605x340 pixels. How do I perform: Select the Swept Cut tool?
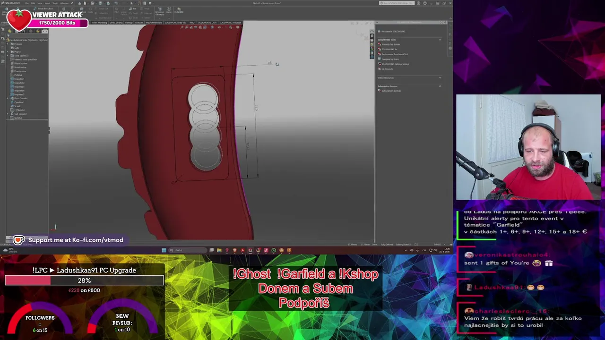coord(102,8)
